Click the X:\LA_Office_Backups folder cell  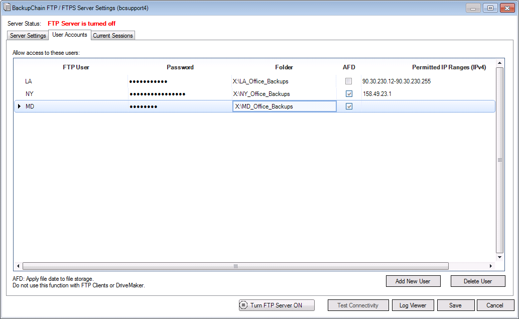coord(284,81)
